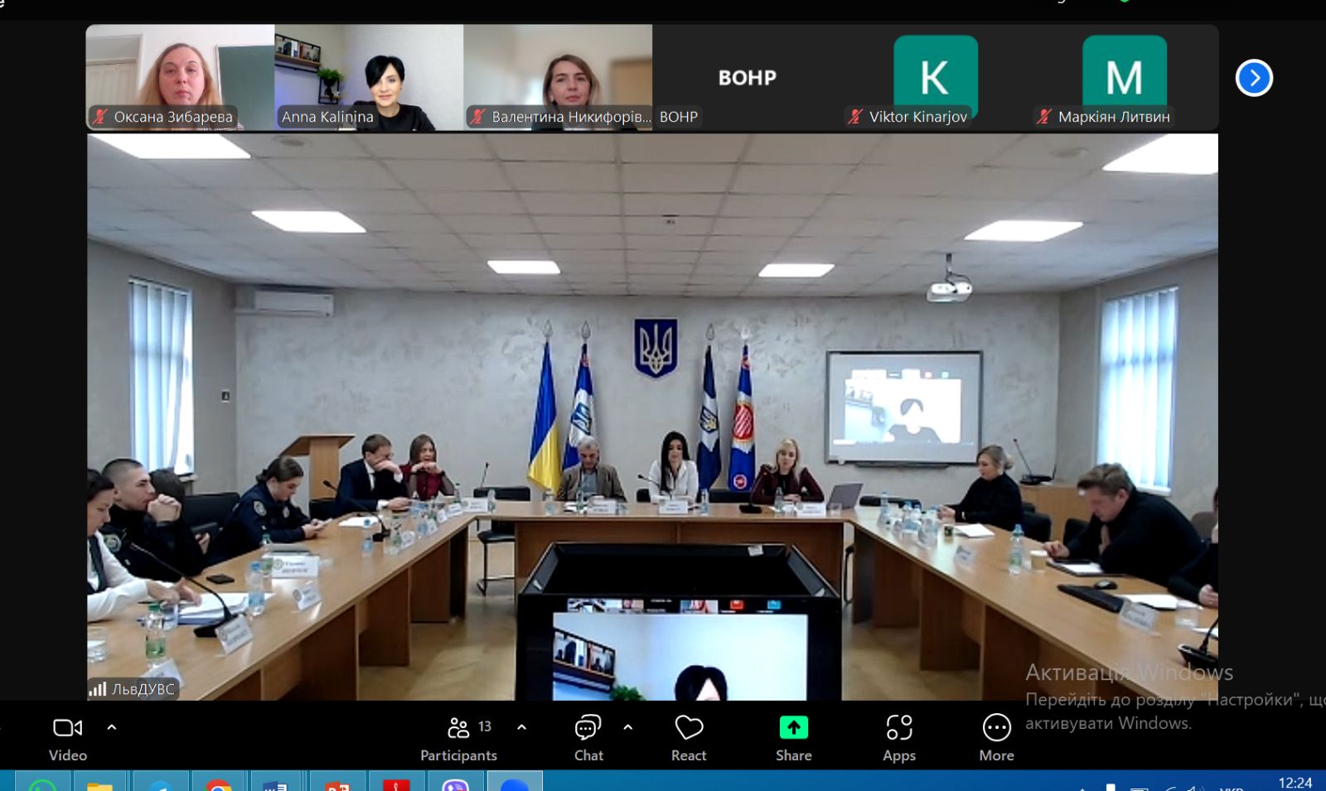
Task: Unmute Оксана Зибарева's microphone
Action: (x=99, y=117)
